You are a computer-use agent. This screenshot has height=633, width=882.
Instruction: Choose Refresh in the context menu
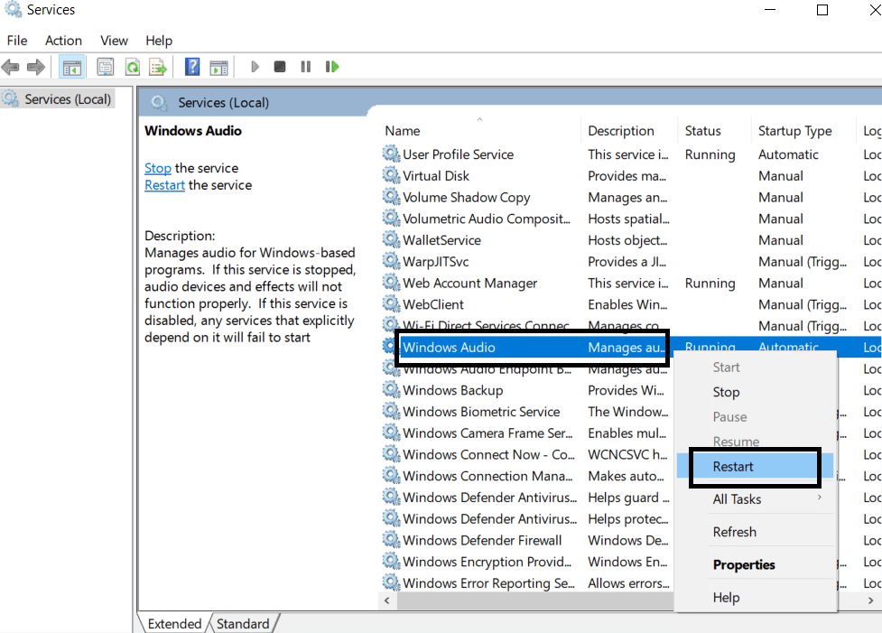(x=756, y=532)
